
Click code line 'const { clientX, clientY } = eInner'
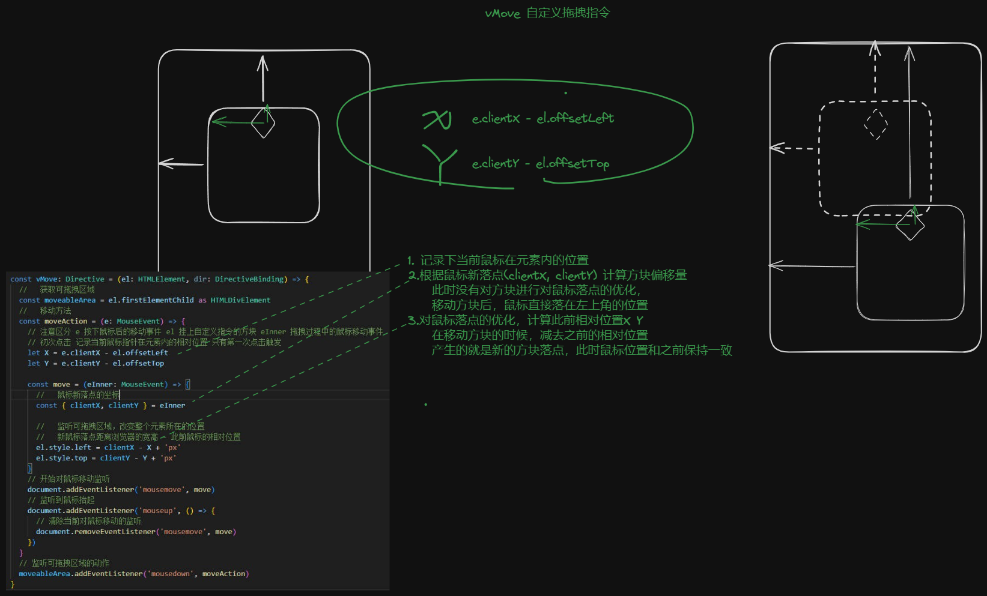pyautogui.click(x=111, y=405)
